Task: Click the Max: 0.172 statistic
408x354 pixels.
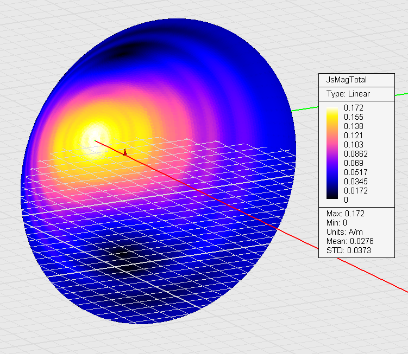Action: click(346, 214)
